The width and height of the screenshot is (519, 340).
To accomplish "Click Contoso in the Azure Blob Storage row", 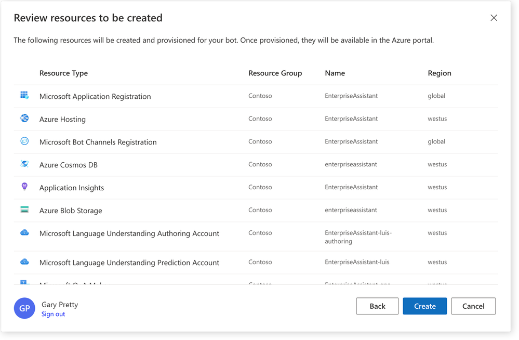I will (260, 210).
